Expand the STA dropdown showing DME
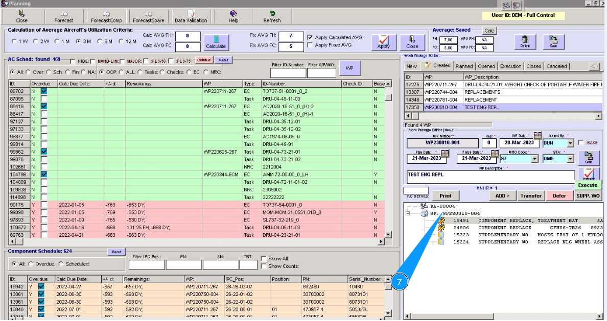 [570, 159]
